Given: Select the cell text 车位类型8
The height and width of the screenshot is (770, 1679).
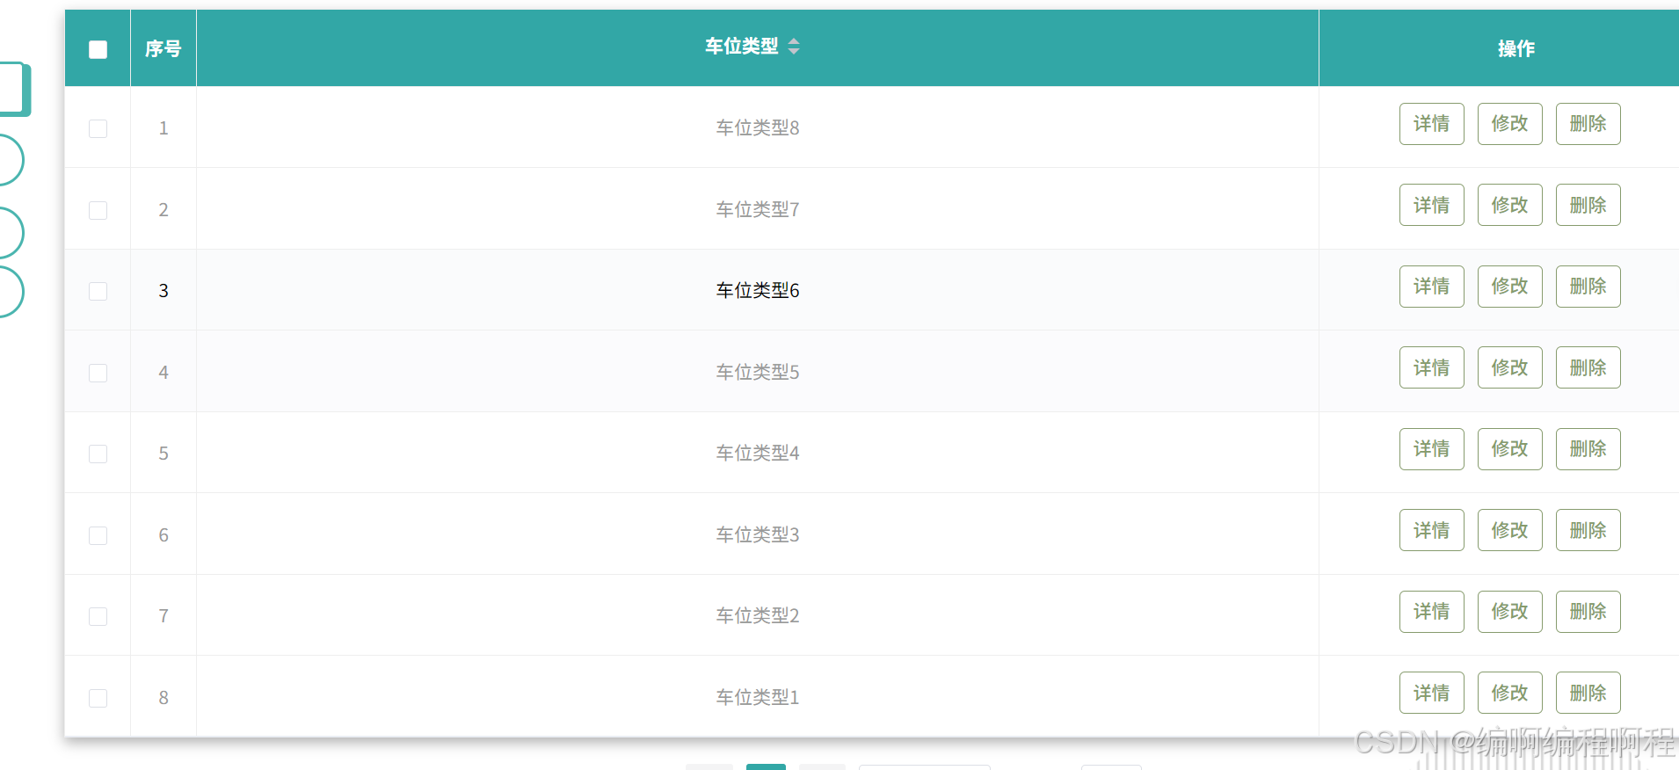Looking at the screenshot, I should pyautogui.click(x=758, y=128).
